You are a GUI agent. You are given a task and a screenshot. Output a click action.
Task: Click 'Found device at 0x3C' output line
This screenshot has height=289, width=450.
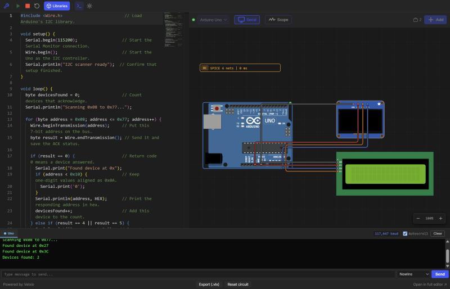[25, 251]
